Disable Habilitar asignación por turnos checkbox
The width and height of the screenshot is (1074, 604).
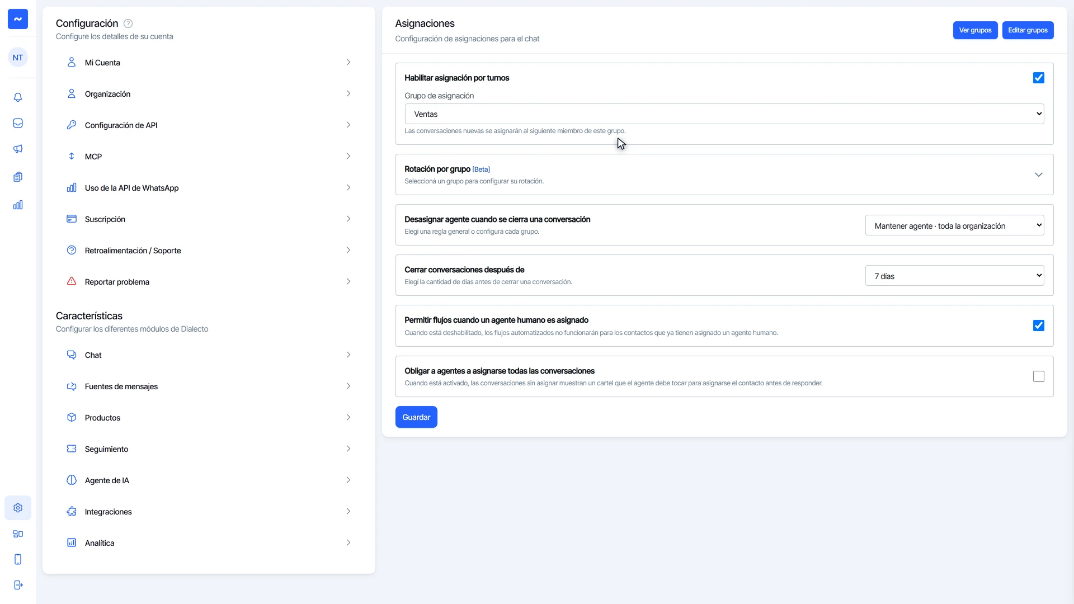(x=1039, y=78)
